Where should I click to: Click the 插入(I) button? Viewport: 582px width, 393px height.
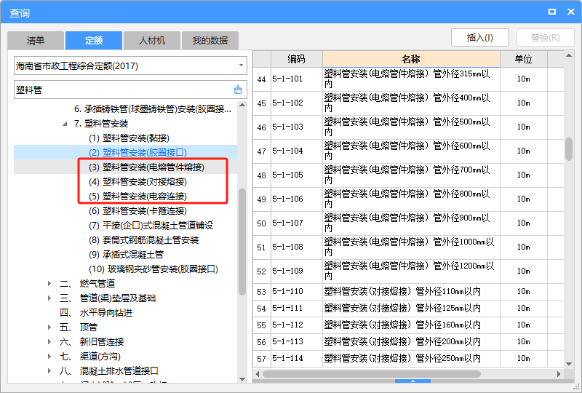tap(480, 38)
